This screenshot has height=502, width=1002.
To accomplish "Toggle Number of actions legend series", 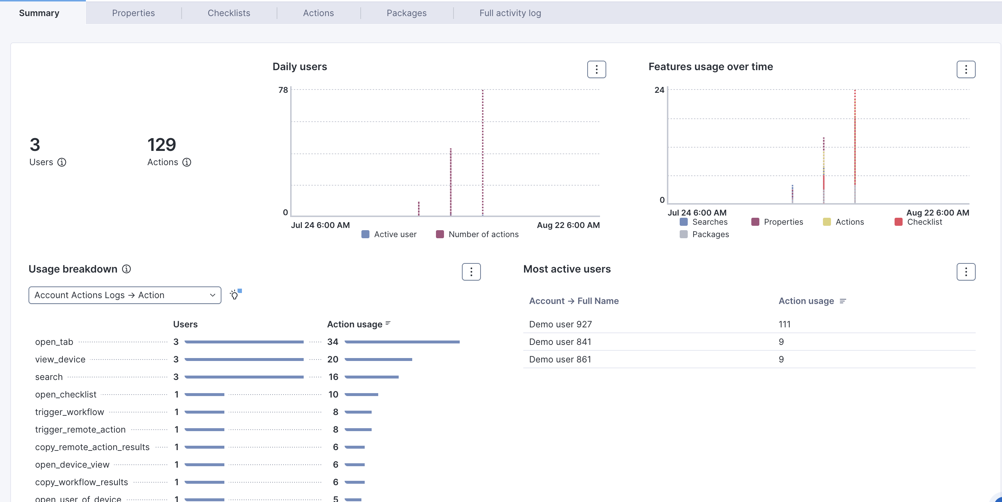I will tap(478, 235).
